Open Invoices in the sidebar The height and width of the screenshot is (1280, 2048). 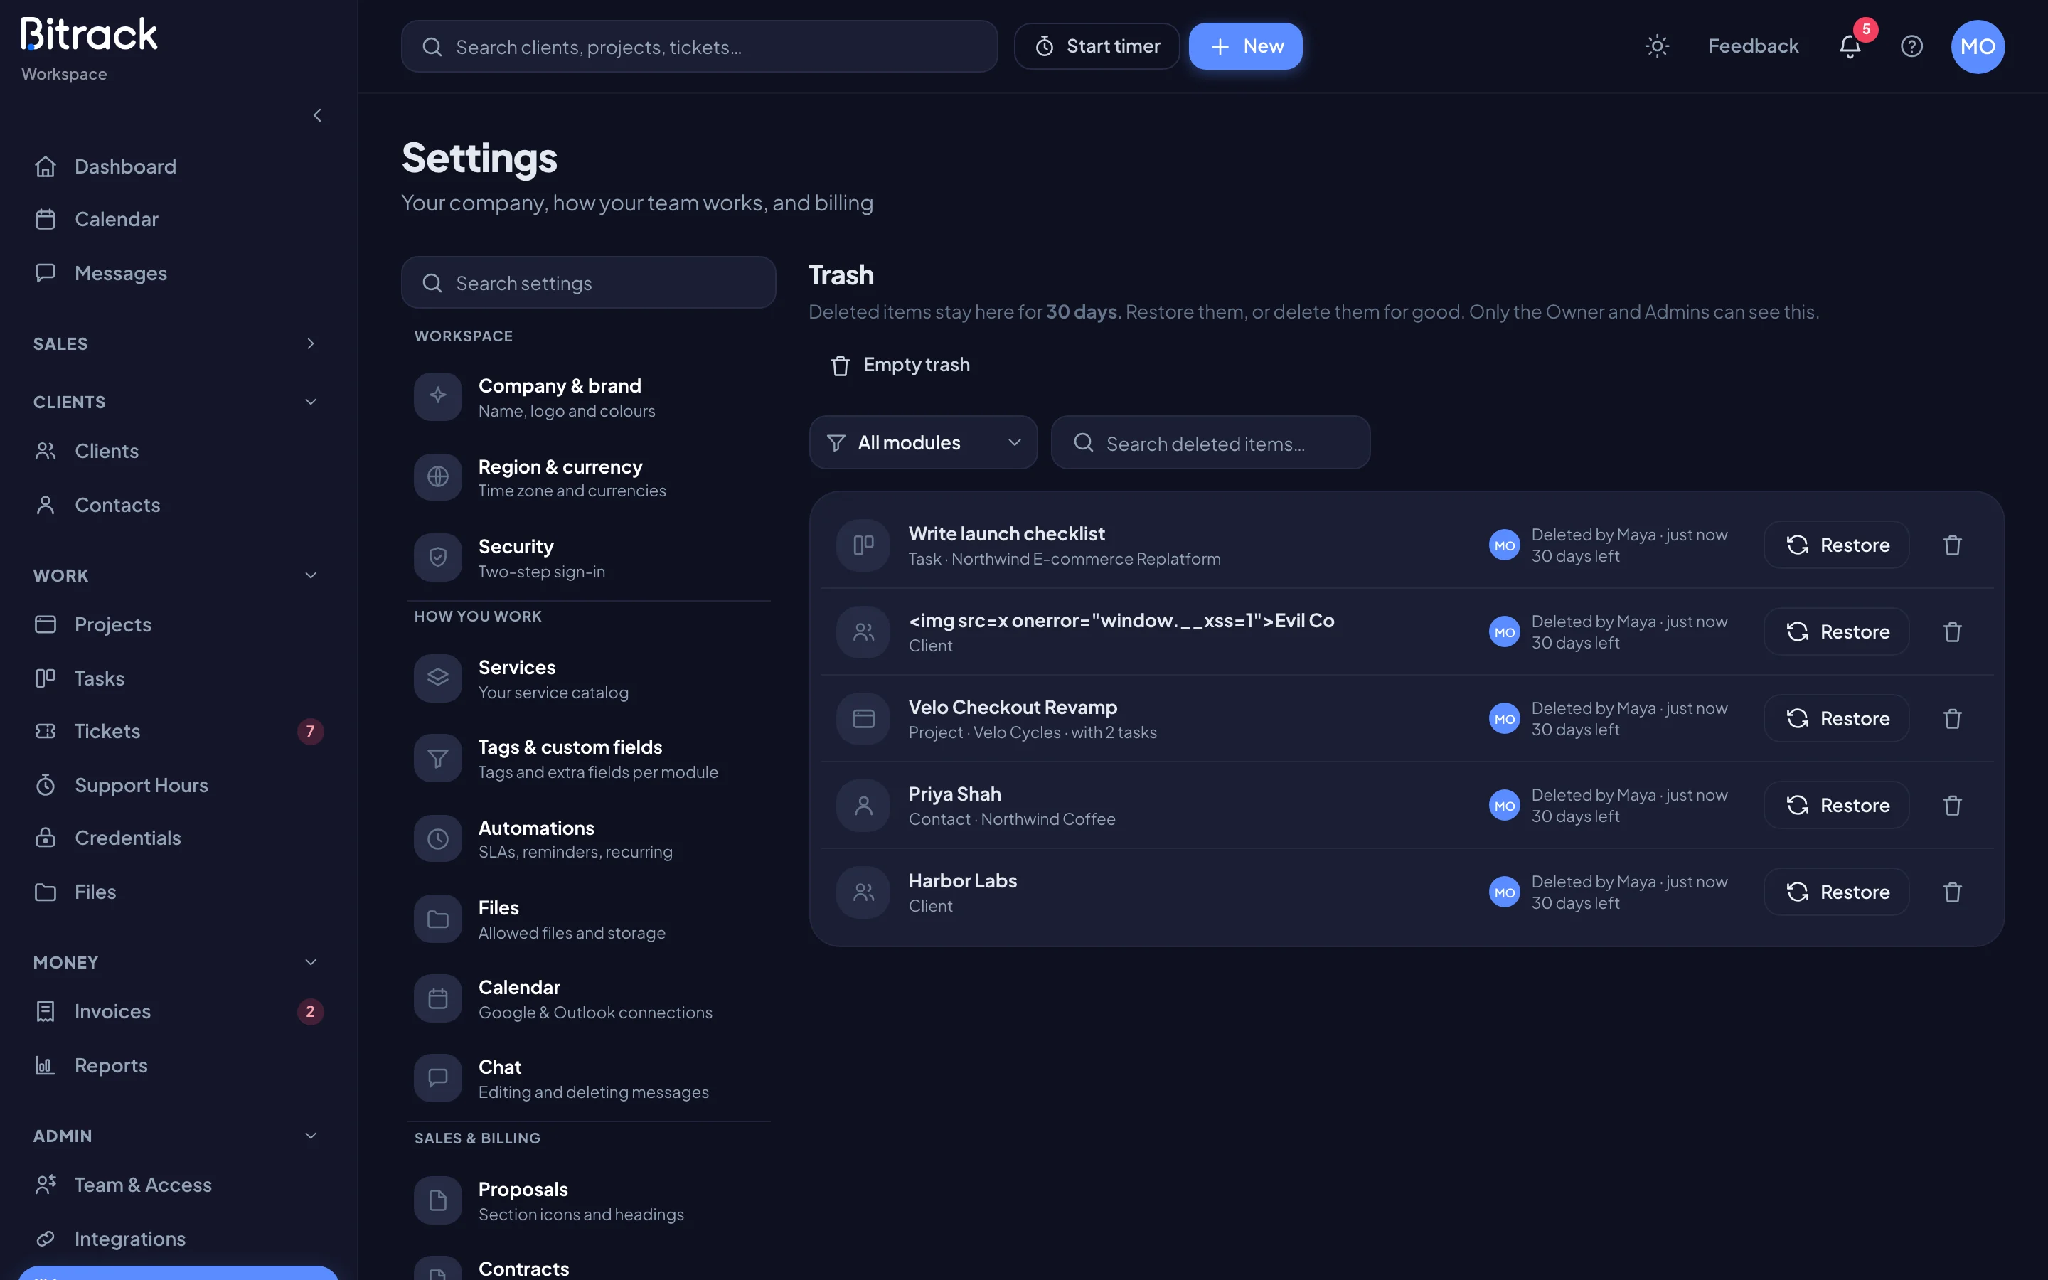[x=178, y=1012]
